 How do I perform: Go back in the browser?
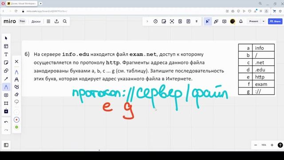(x=3, y=11)
